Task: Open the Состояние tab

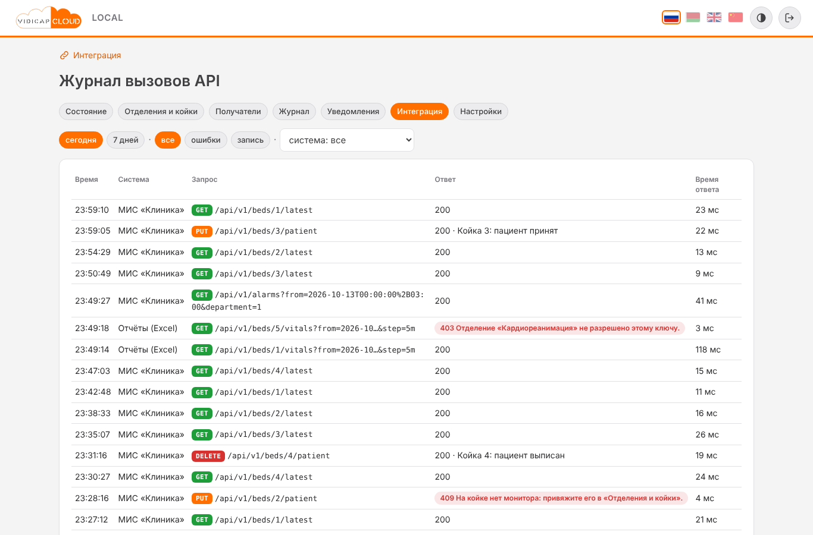Action: [x=86, y=112]
